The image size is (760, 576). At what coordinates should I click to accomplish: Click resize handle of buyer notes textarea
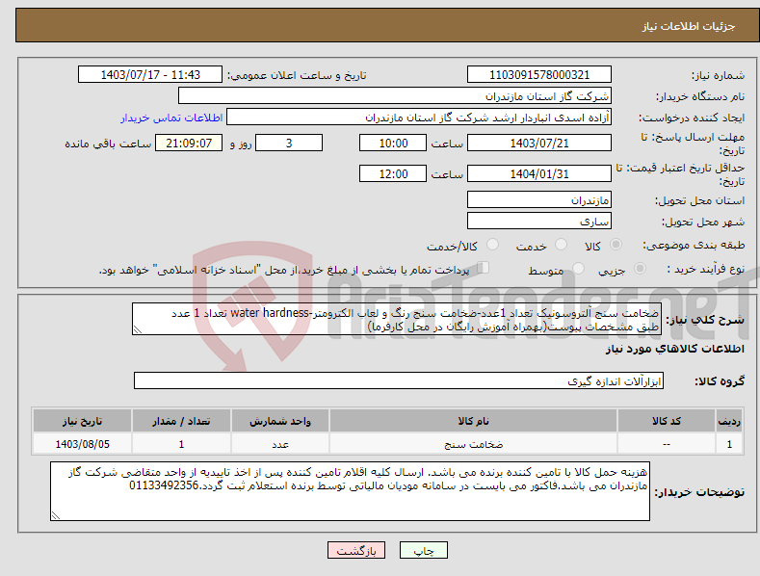56,515
